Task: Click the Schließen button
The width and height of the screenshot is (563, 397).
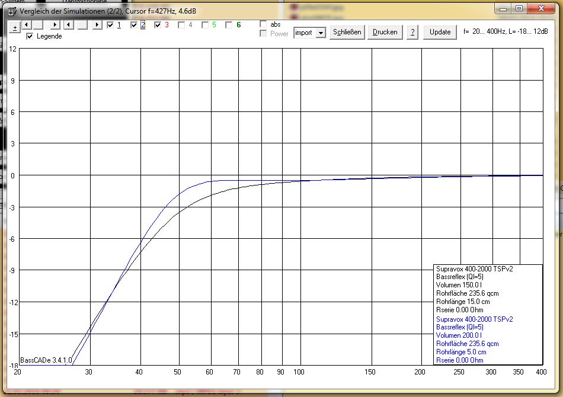Action: tap(347, 32)
